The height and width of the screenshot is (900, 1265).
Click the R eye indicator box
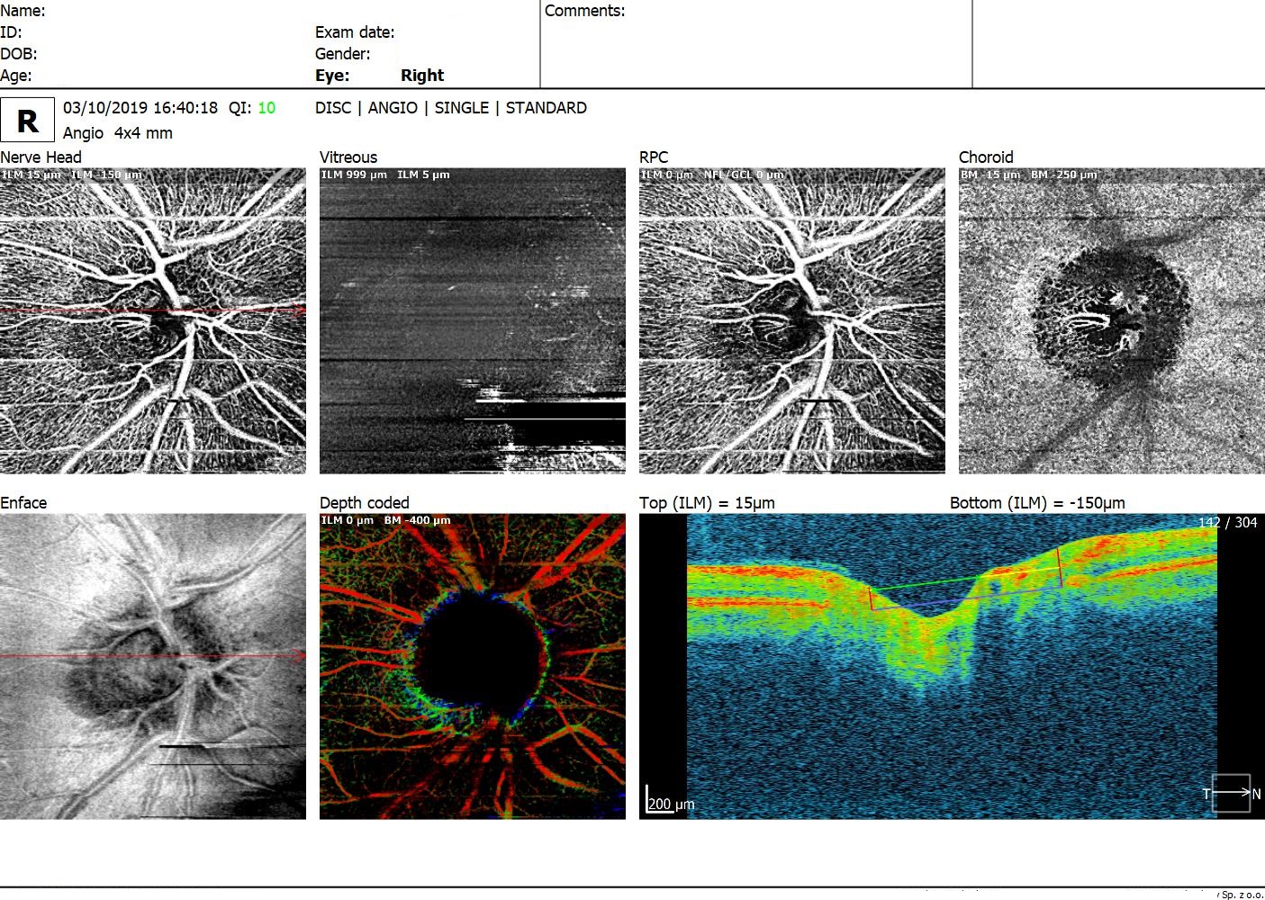coord(27,120)
